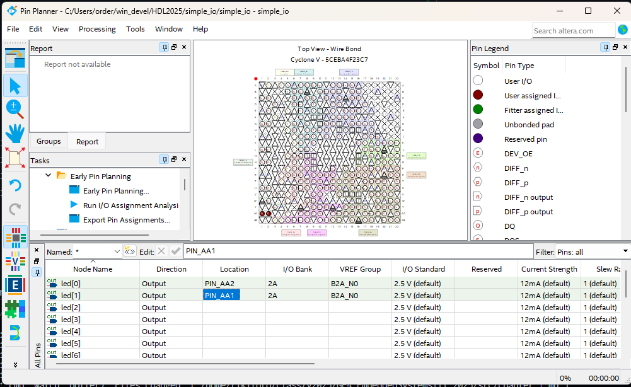Close the All Pins panel
631x387 pixels.
pyautogui.click(x=37, y=250)
